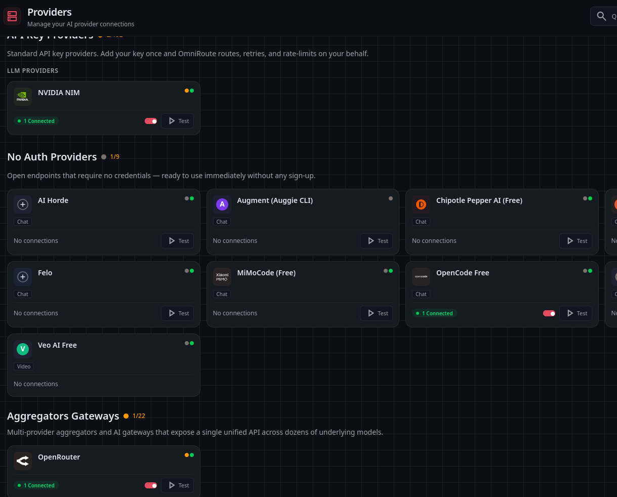Click Test on Chipotle Pepper AI card
Image resolution: width=617 pixels, height=497 pixels.
[x=575, y=241]
